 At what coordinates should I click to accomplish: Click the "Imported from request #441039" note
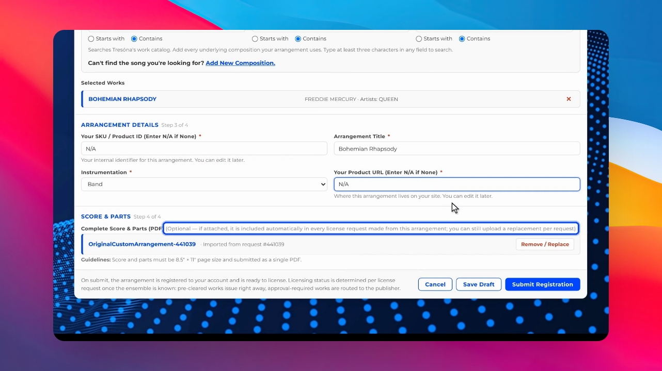pos(243,244)
